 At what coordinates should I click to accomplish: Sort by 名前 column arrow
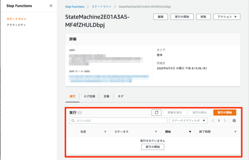pos(105,132)
